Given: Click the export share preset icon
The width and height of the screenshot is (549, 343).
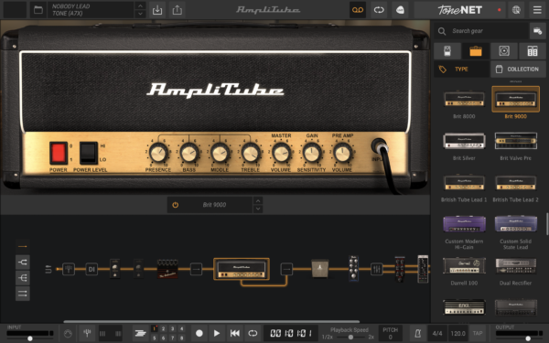Looking at the screenshot, I should pos(178,10).
